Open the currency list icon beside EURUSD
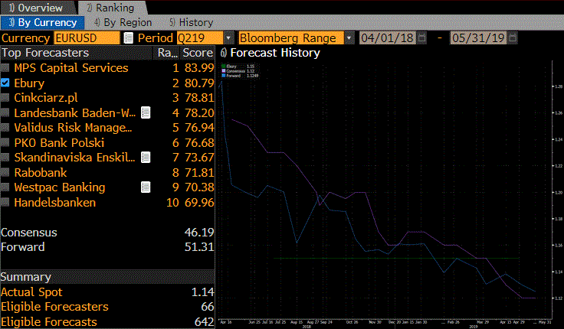 129,38
